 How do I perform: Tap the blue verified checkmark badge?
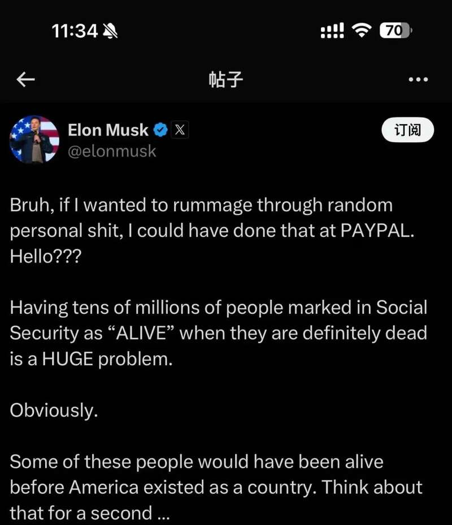pos(160,130)
